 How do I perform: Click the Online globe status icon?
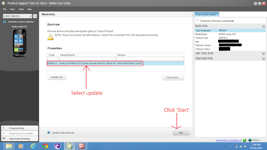pyautogui.click(x=250, y=140)
